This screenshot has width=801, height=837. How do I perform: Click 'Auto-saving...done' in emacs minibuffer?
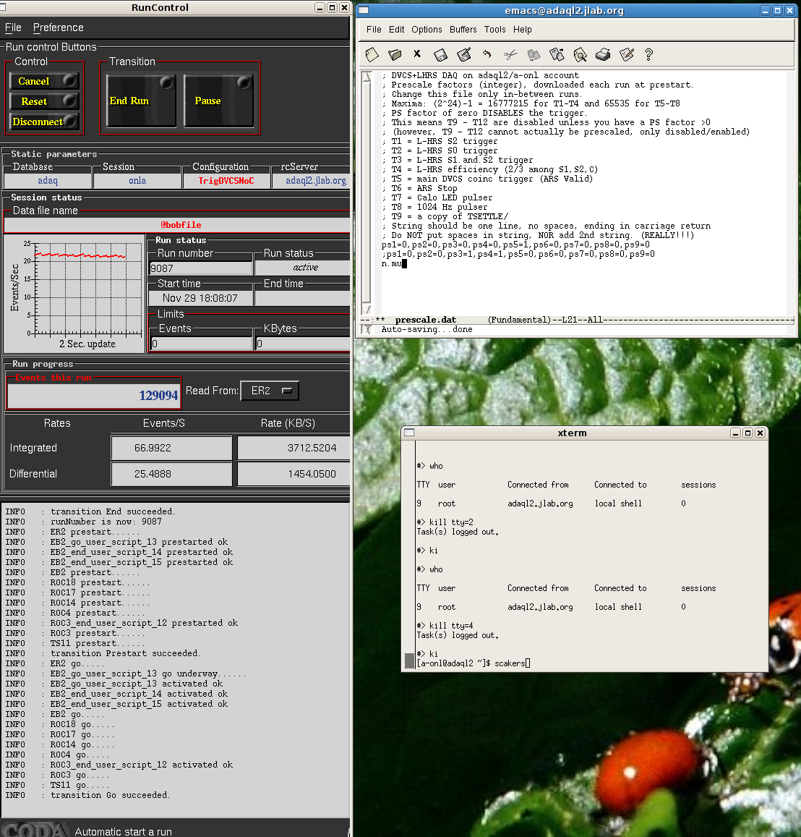[x=427, y=329]
